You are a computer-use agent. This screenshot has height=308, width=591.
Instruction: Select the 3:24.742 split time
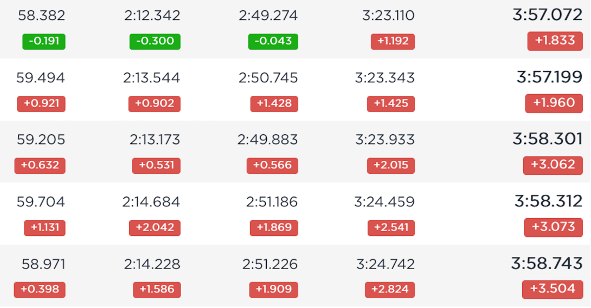coord(386,264)
